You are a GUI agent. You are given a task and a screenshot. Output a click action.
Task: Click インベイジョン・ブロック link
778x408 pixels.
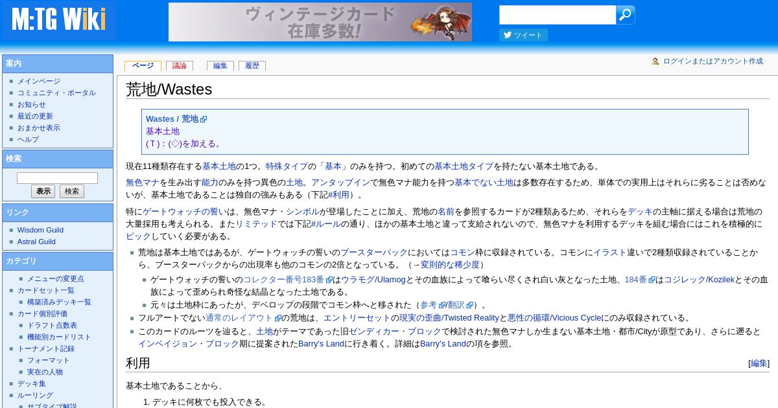189,344
